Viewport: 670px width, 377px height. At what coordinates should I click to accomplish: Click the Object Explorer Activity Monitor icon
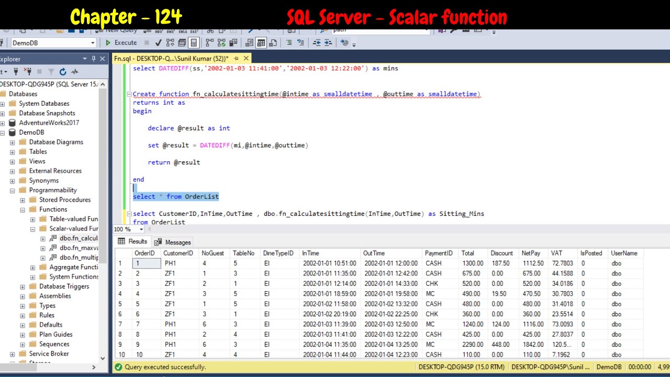75,72
